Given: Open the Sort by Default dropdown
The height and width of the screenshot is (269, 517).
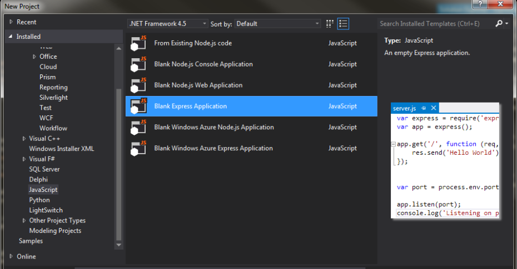Looking at the screenshot, I should (x=277, y=24).
